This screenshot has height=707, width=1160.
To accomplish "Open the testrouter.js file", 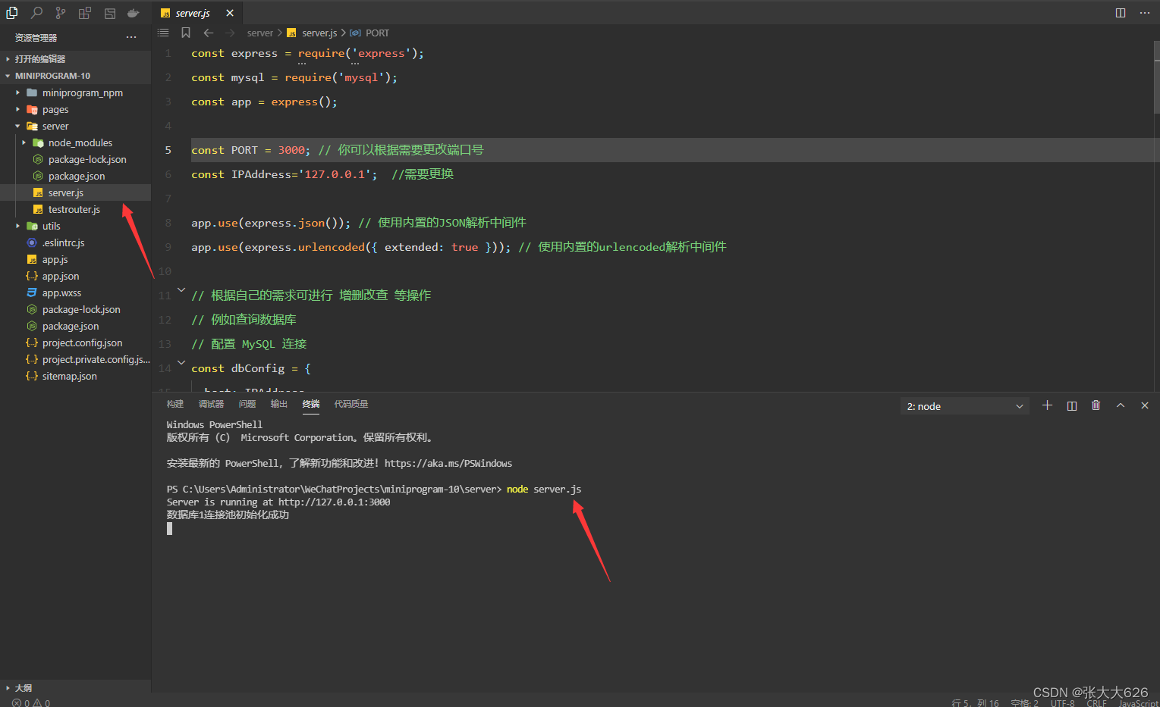I will pos(74,209).
